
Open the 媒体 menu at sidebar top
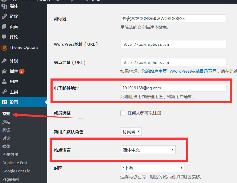14,6
